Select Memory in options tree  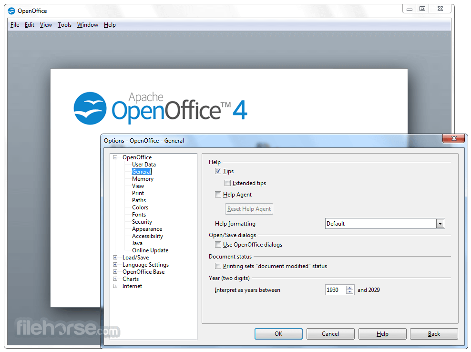[x=143, y=178]
